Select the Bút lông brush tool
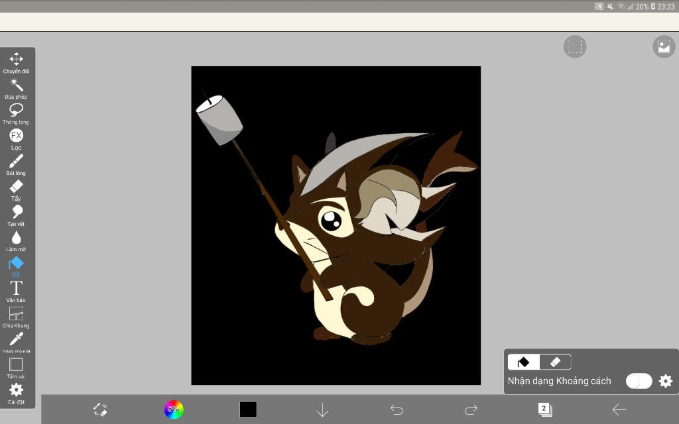Viewport: 679px width, 424px height. tap(16, 165)
